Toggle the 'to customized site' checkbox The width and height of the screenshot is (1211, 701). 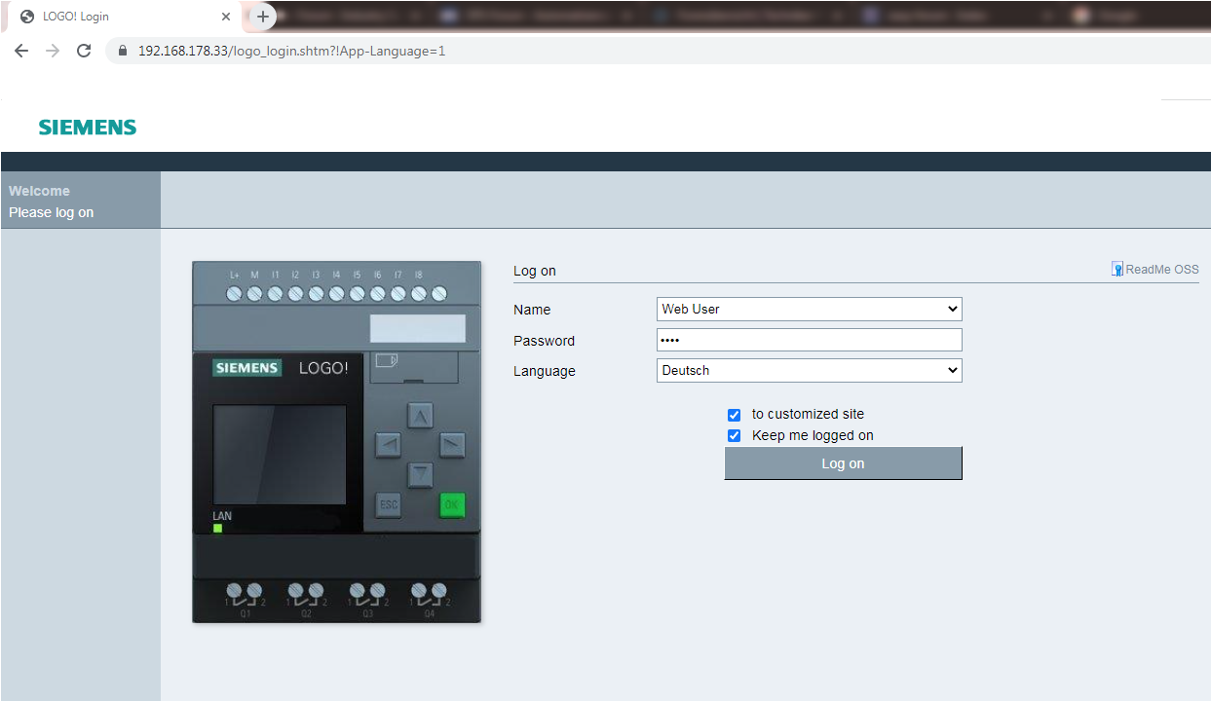pos(735,415)
